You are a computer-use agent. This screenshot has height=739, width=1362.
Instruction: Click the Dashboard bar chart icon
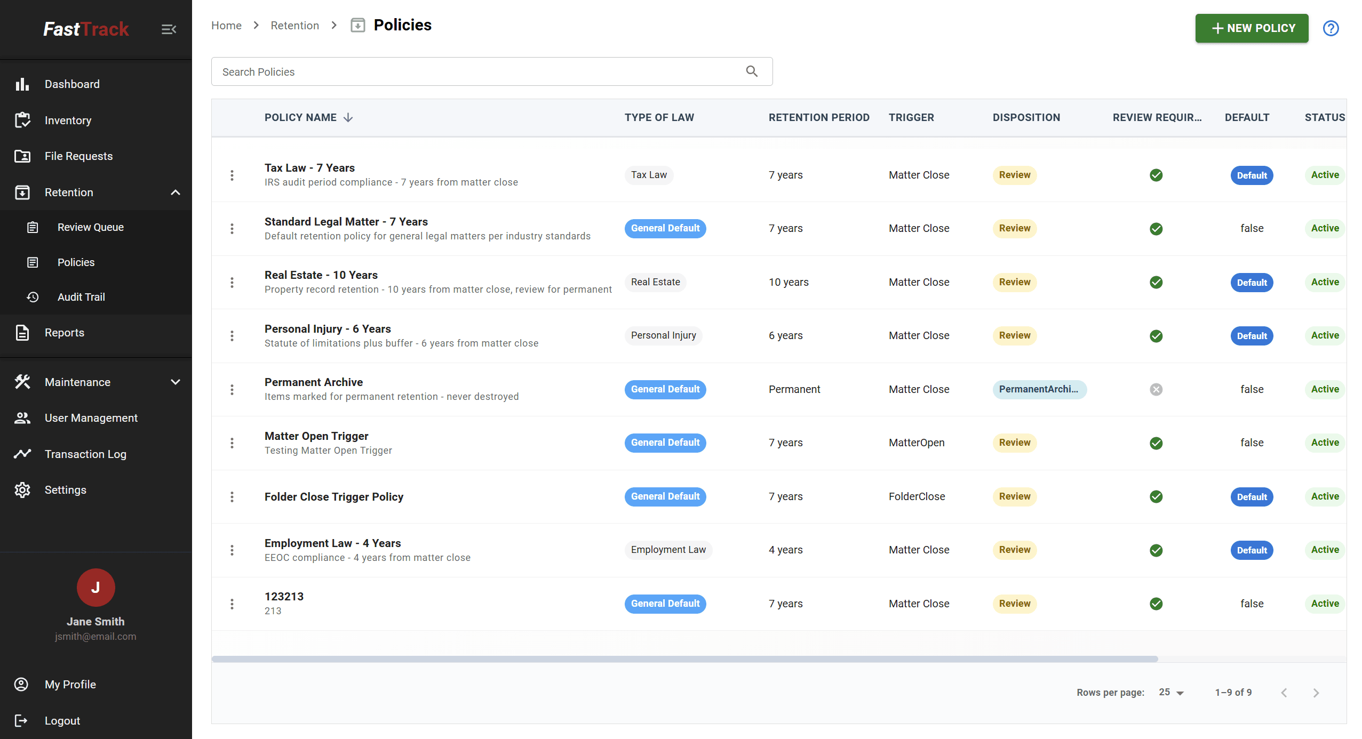(x=22, y=84)
